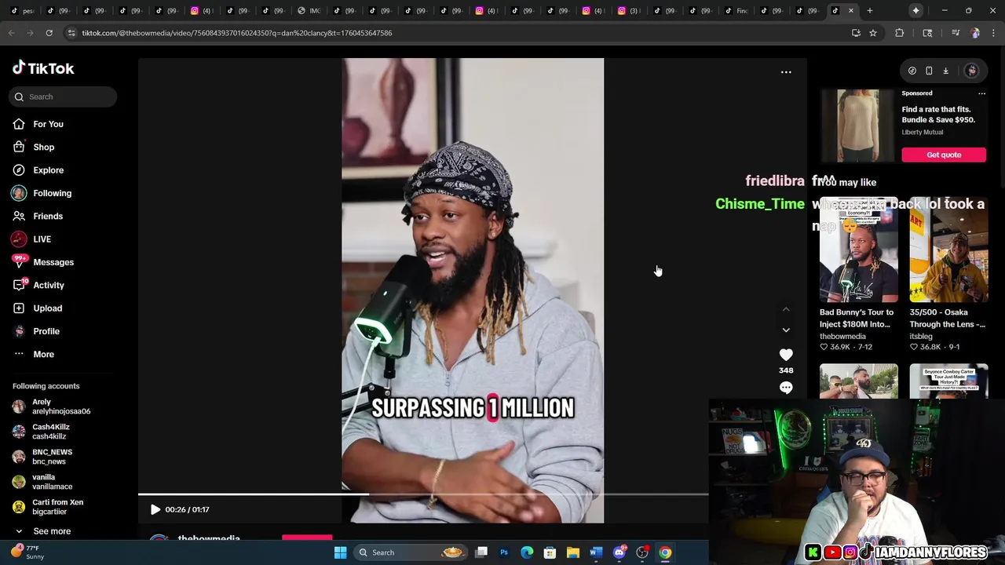
Task: Reload the browser page
Action: pos(49,33)
